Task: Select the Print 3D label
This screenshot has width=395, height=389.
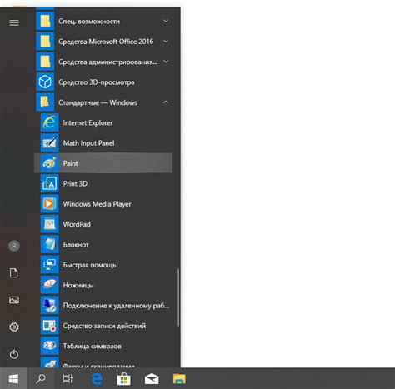Action: point(75,183)
